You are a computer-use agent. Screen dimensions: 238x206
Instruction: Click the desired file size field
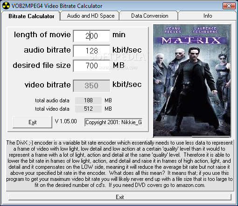(x=91, y=66)
